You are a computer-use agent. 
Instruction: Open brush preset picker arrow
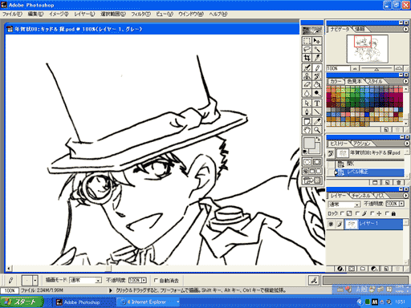[35, 281]
